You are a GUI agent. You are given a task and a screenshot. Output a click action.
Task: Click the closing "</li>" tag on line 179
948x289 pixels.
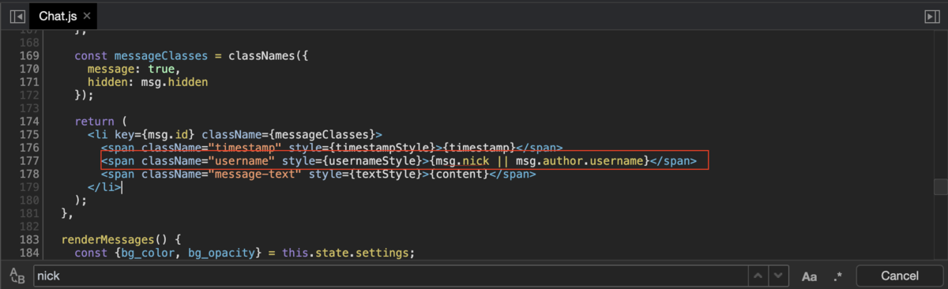point(104,187)
